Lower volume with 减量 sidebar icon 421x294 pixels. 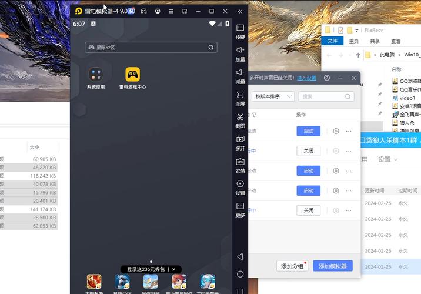[x=240, y=76]
